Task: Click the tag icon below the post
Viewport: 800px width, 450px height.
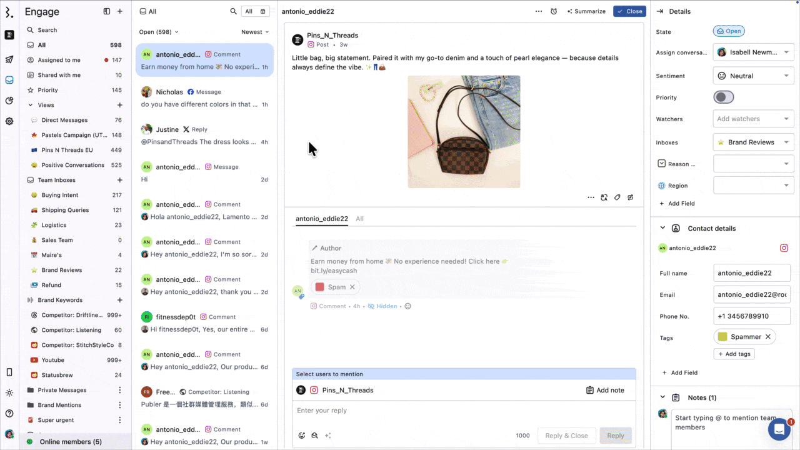Action: [617, 197]
